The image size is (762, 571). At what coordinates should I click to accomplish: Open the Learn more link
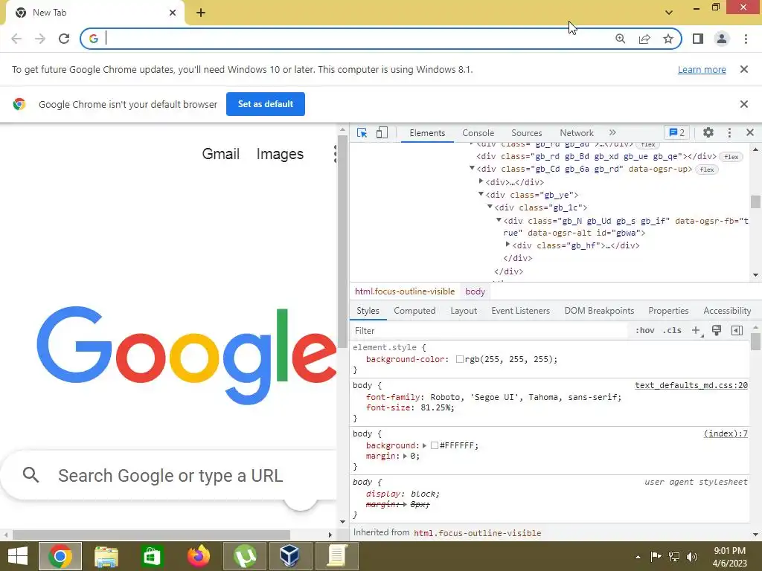tap(702, 70)
